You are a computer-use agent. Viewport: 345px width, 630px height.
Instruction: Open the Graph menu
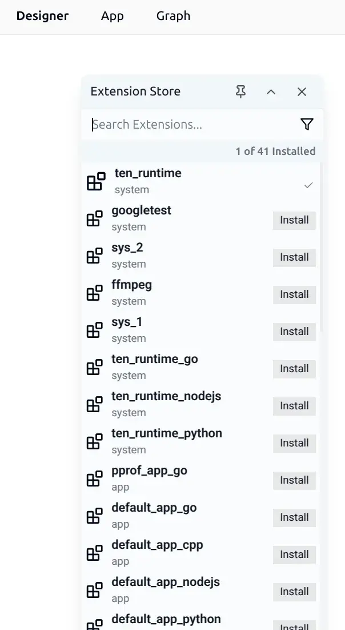click(173, 16)
